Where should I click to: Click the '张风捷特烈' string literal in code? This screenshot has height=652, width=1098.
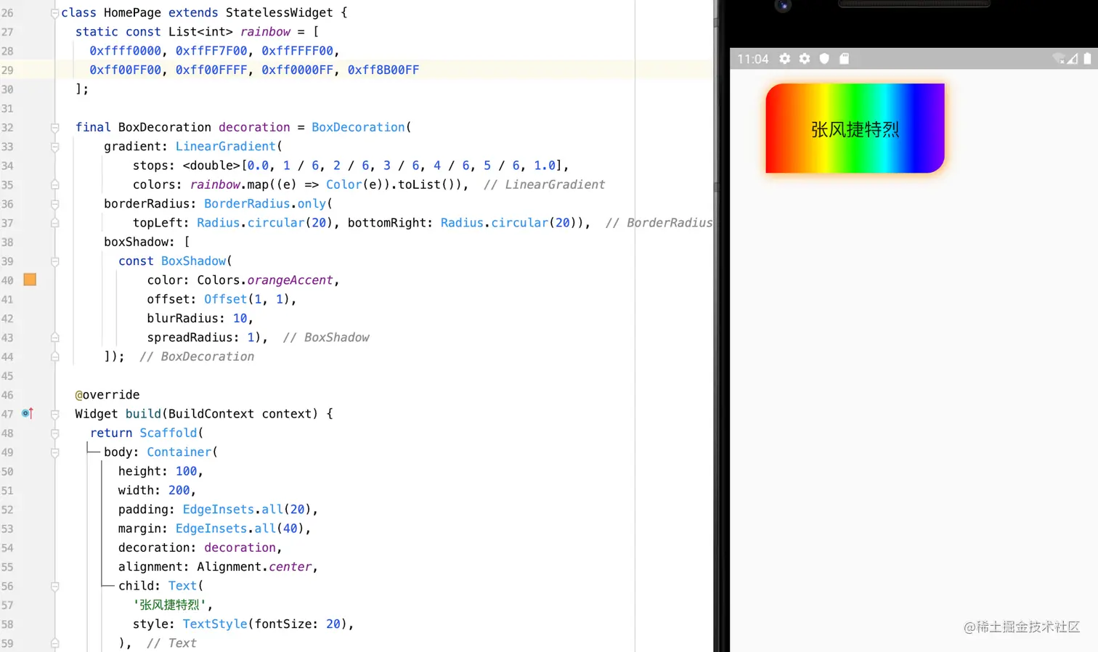pos(168,605)
